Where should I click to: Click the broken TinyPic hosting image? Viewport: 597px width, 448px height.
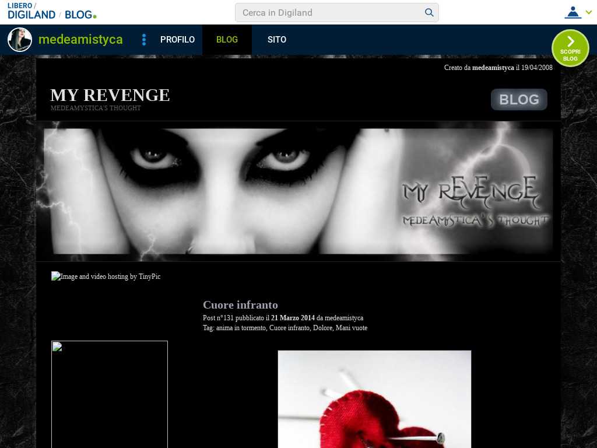pyautogui.click(x=106, y=276)
